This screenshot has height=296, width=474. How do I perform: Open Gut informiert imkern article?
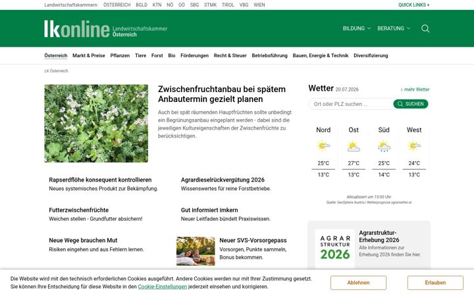tap(209, 210)
